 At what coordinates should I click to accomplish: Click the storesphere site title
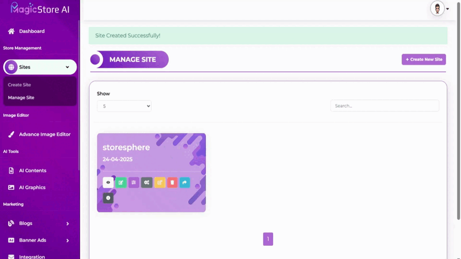[x=126, y=147]
